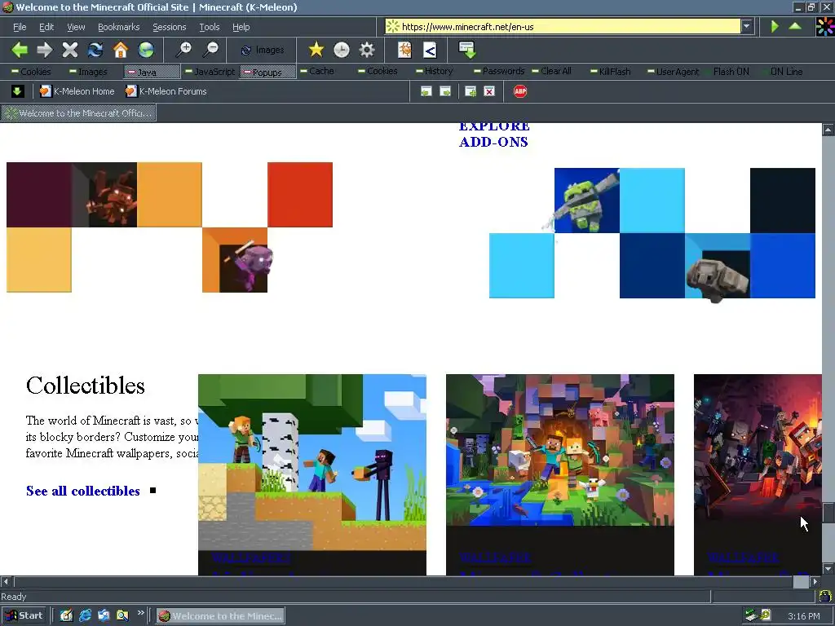Expand the URL bar history dropdown arrow
The height and width of the screenshot is (626, 835).
pos(747,26)
